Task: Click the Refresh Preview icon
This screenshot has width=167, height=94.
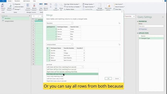Action: click(x=9, y=5)
